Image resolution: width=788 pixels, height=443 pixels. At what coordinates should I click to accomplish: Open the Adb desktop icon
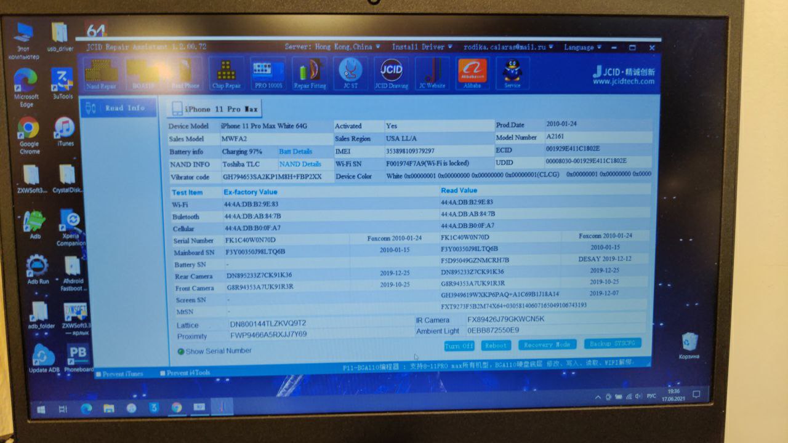(34, 225)
